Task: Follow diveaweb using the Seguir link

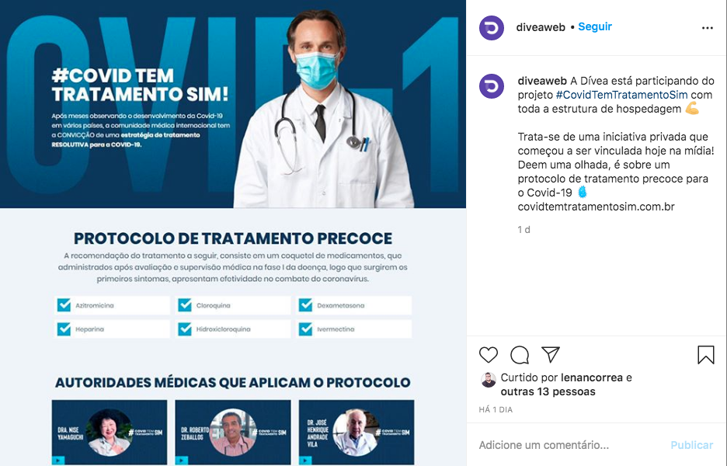Action: (x=595, y=27)
